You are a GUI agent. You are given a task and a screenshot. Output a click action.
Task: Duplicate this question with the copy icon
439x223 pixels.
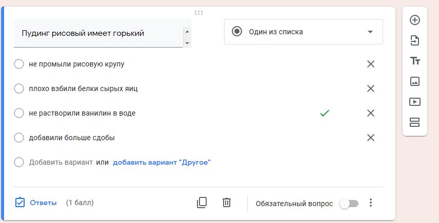click(x=202, y=203)
